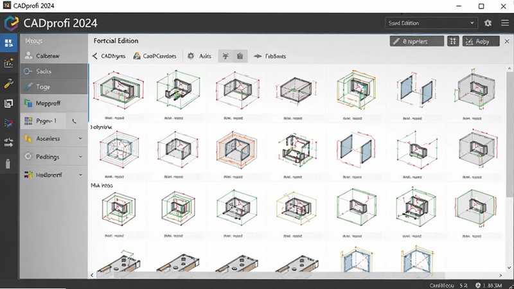This screenshot has height=289, width=514.
Task: Click the vertical scrollbar down arrow
Action: click(x=509, y=268)
